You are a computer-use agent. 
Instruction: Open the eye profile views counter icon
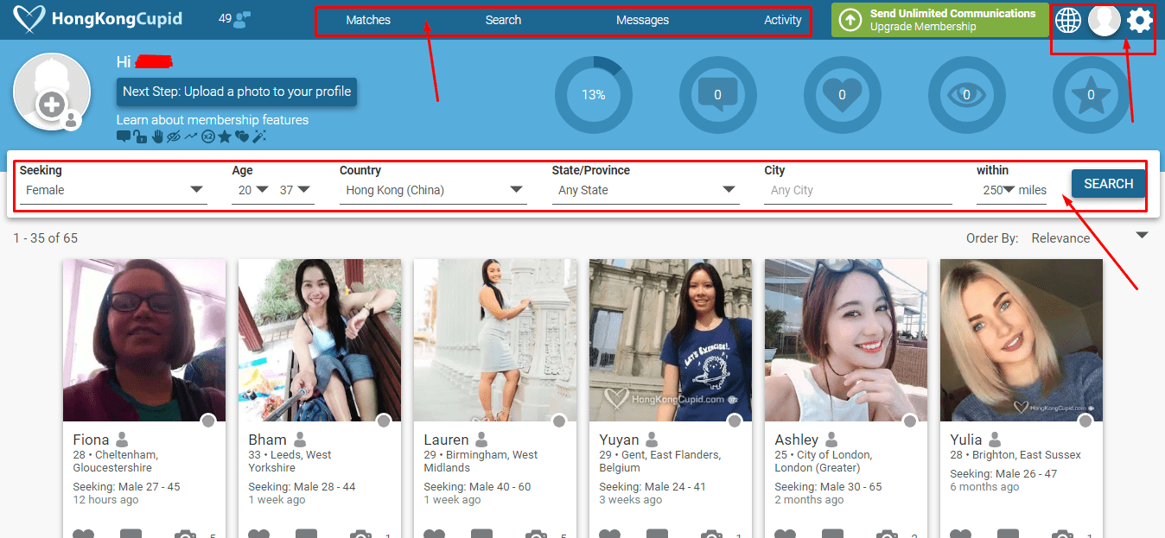966,95
